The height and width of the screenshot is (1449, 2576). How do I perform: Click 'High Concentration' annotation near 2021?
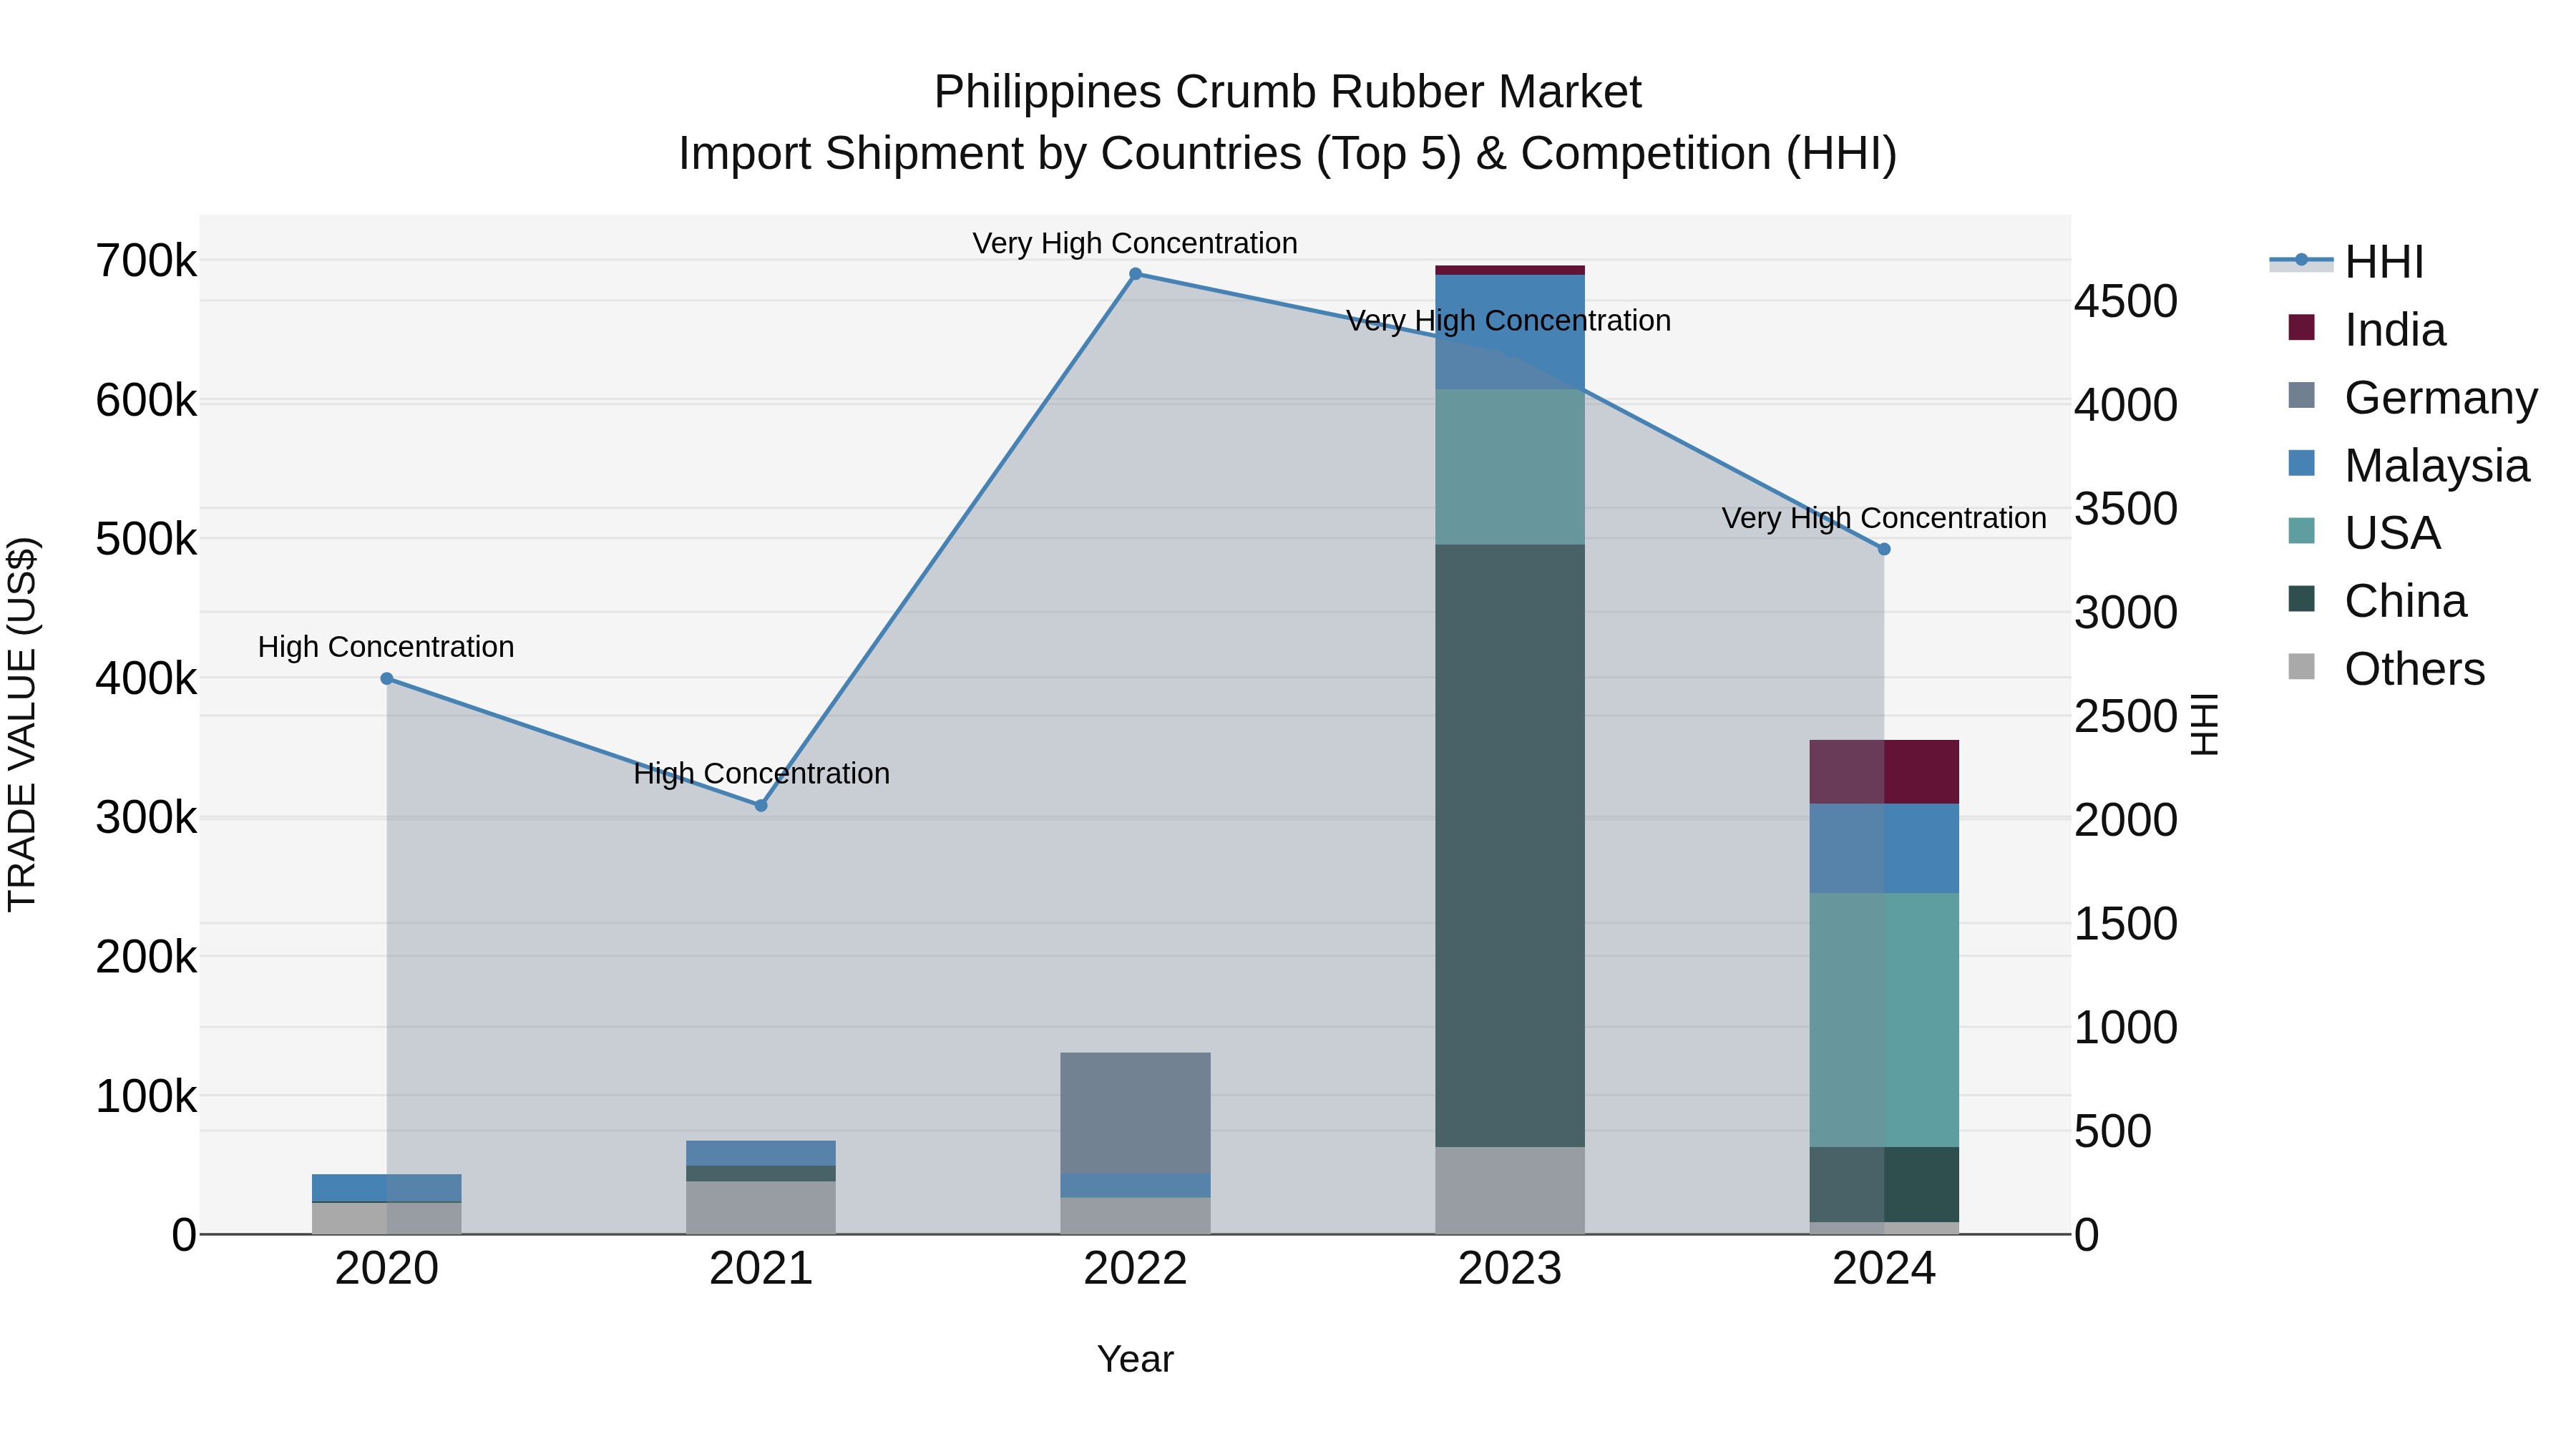(761, 774)
